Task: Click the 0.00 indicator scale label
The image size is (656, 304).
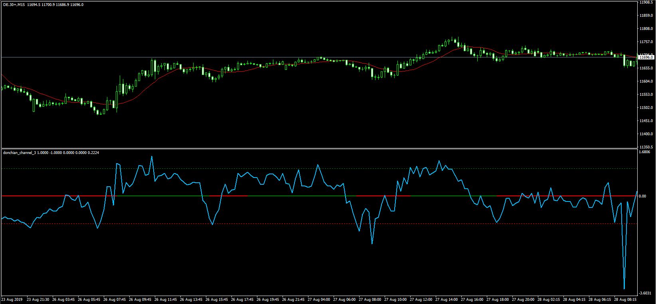Action: [642, 196]
